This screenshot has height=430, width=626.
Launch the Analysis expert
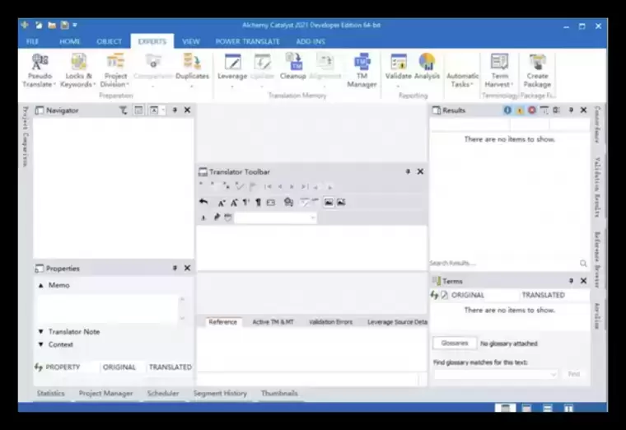coord(427,63)
